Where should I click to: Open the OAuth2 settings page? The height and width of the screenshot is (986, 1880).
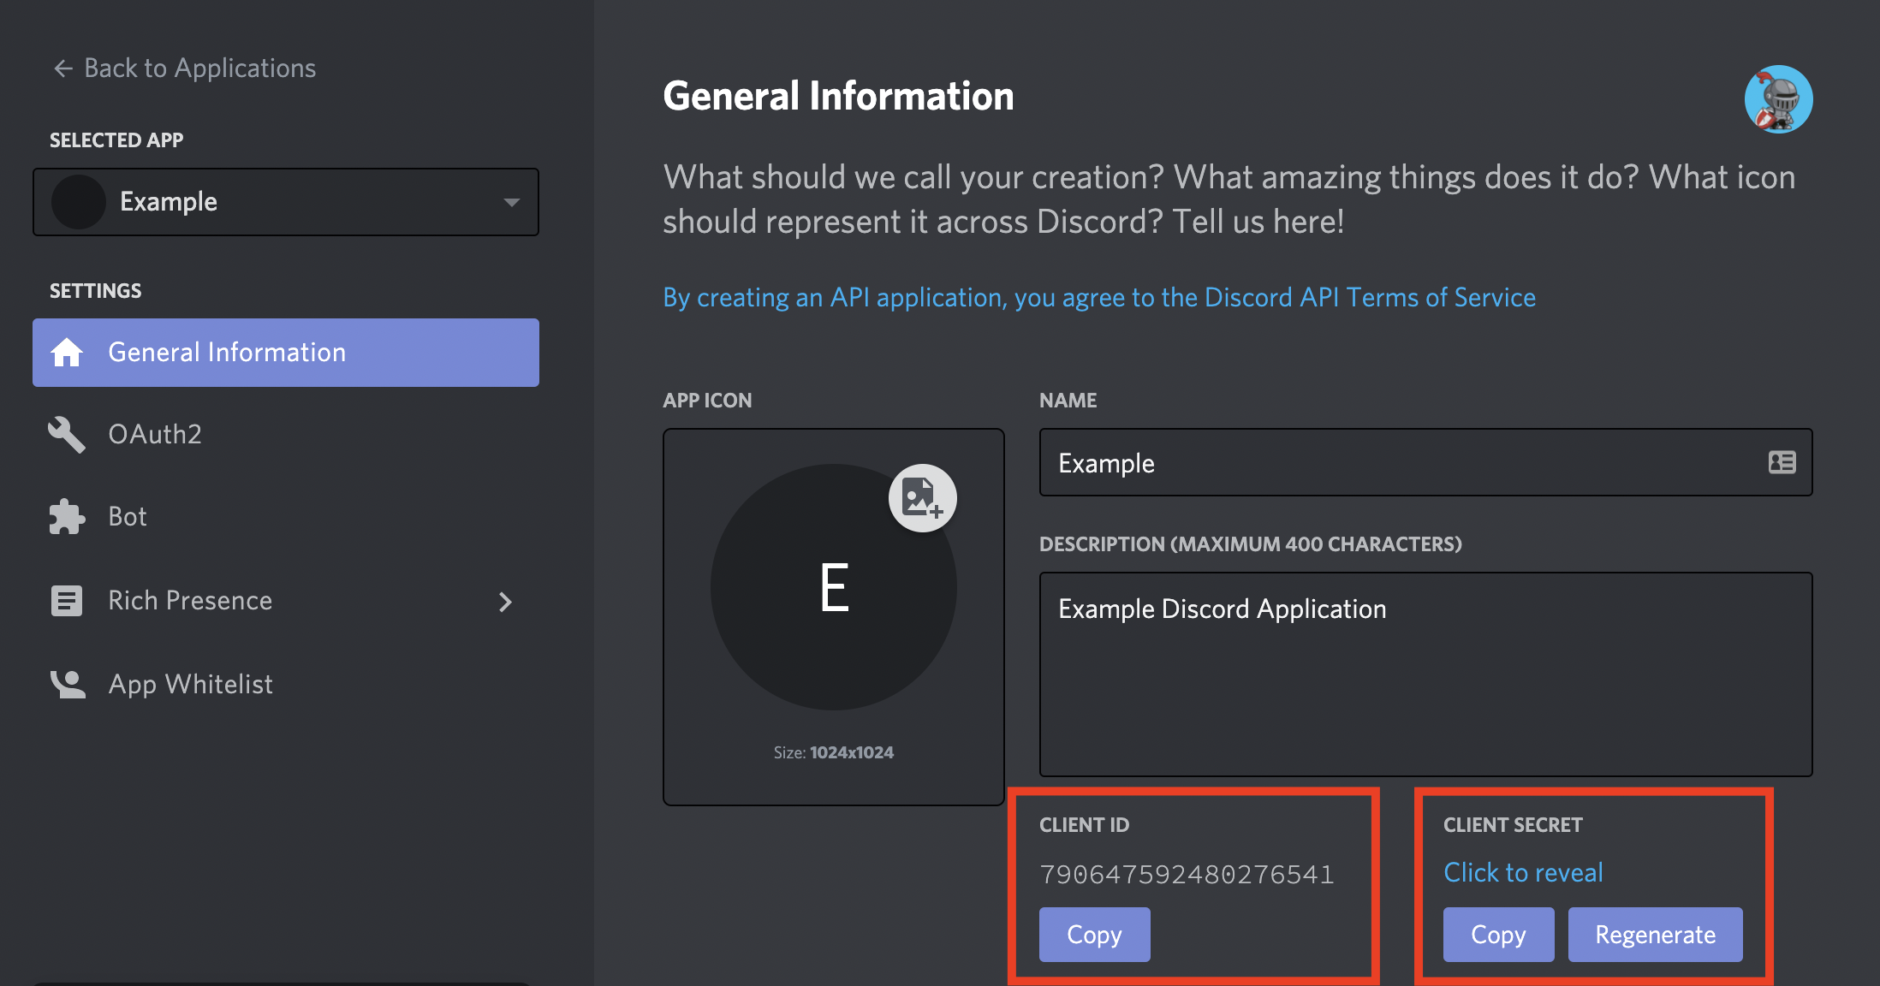(155, 435)
